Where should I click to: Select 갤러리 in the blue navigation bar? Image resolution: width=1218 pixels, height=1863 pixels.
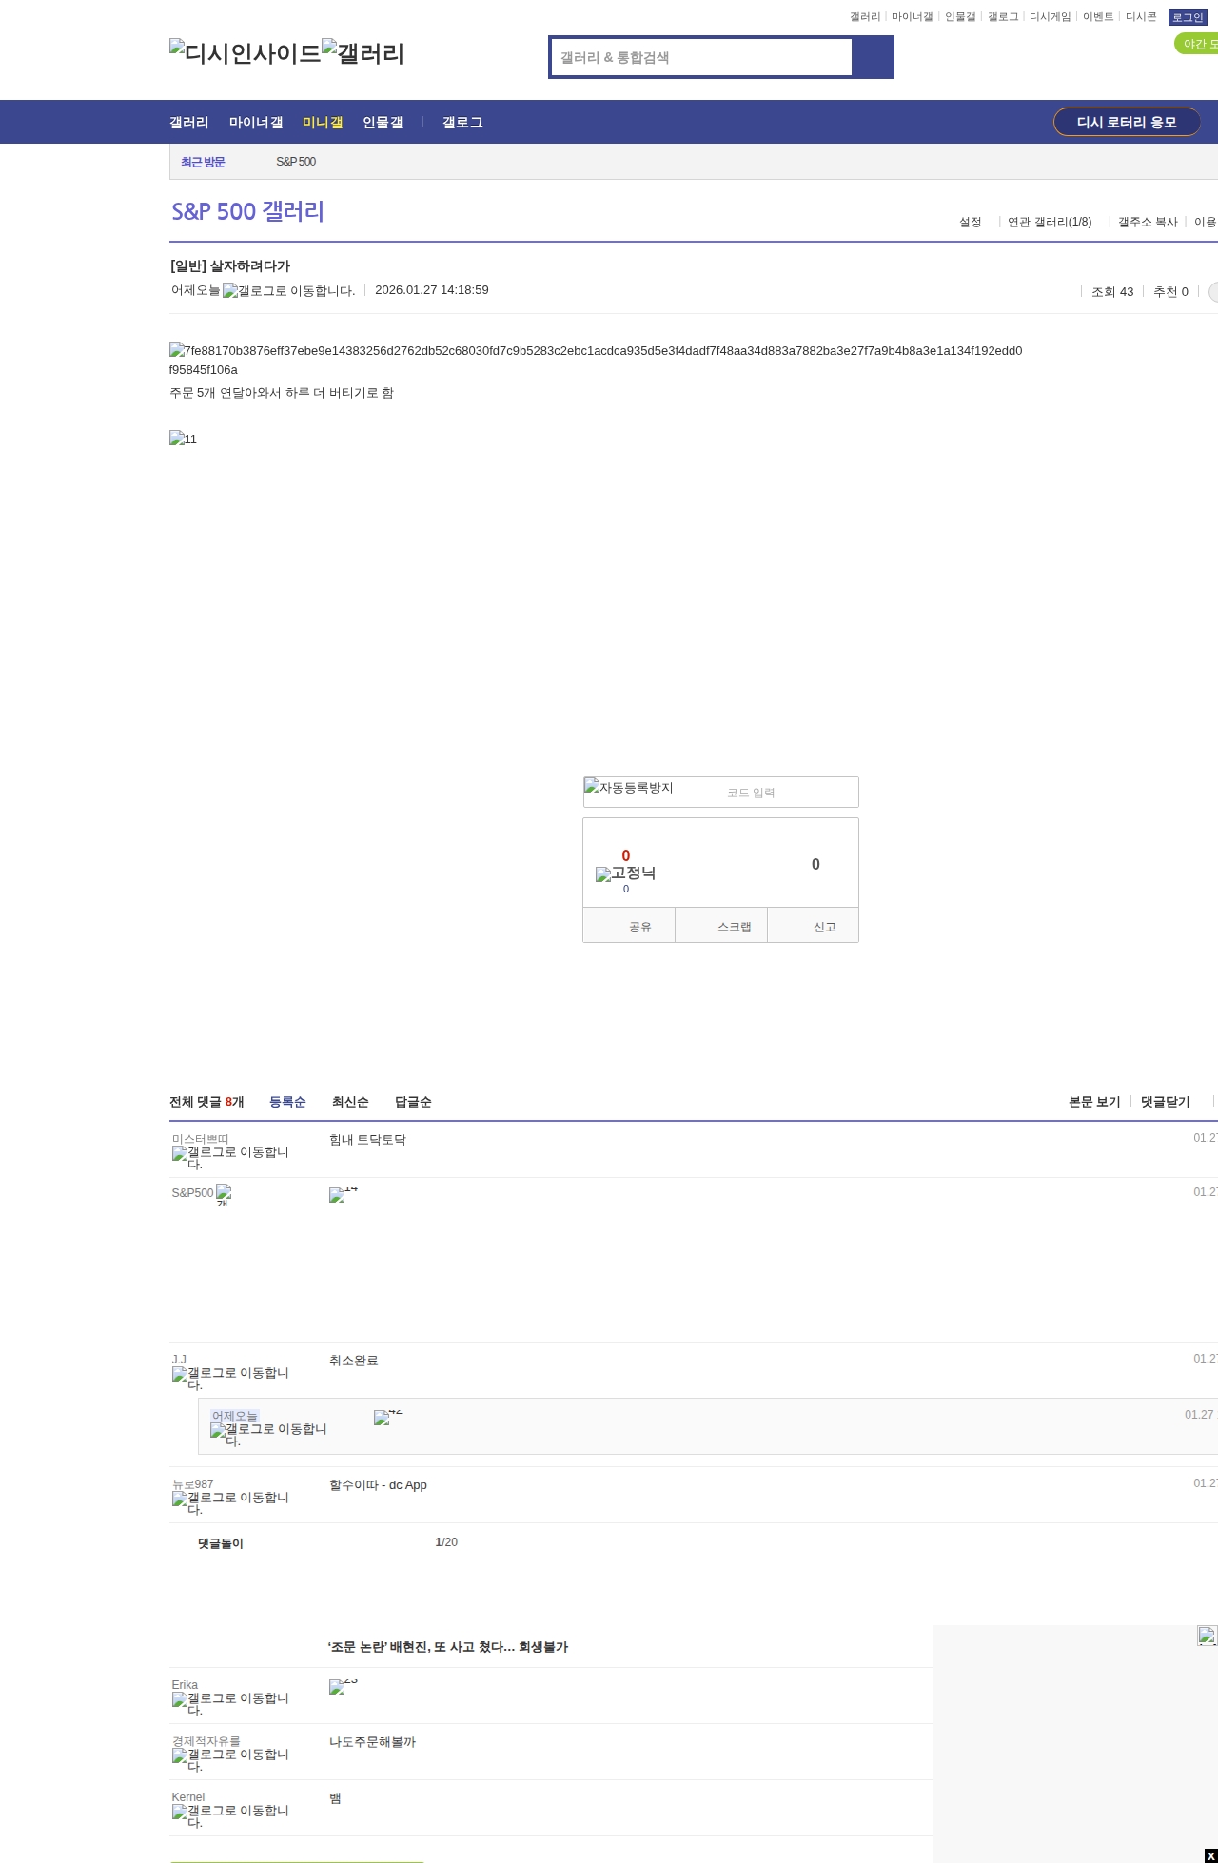point(189,123)
